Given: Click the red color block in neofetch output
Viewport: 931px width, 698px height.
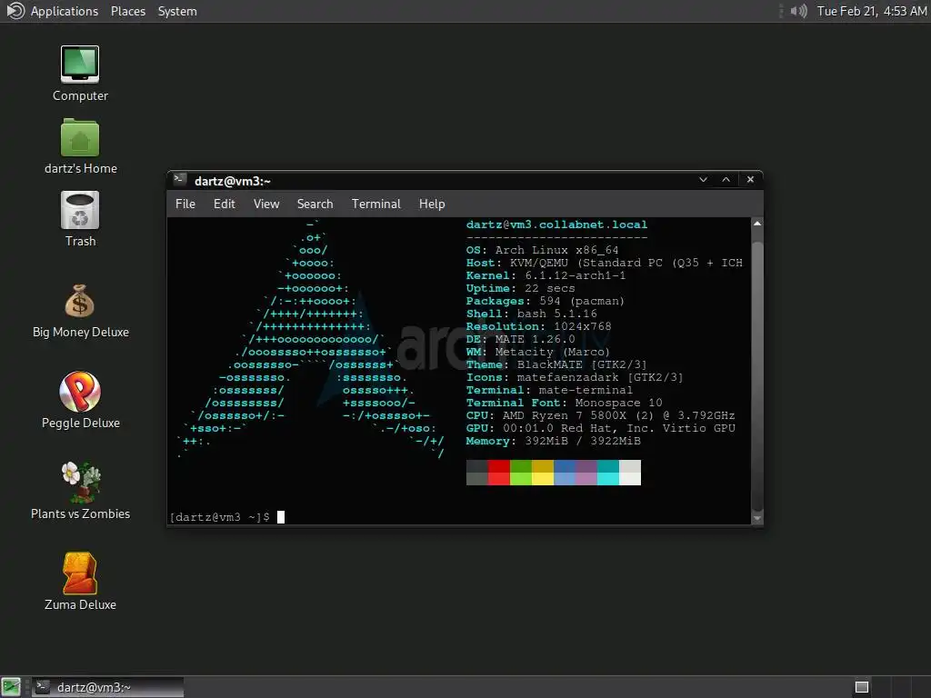Looking at the screenshot, I should [x=499, y=473].
